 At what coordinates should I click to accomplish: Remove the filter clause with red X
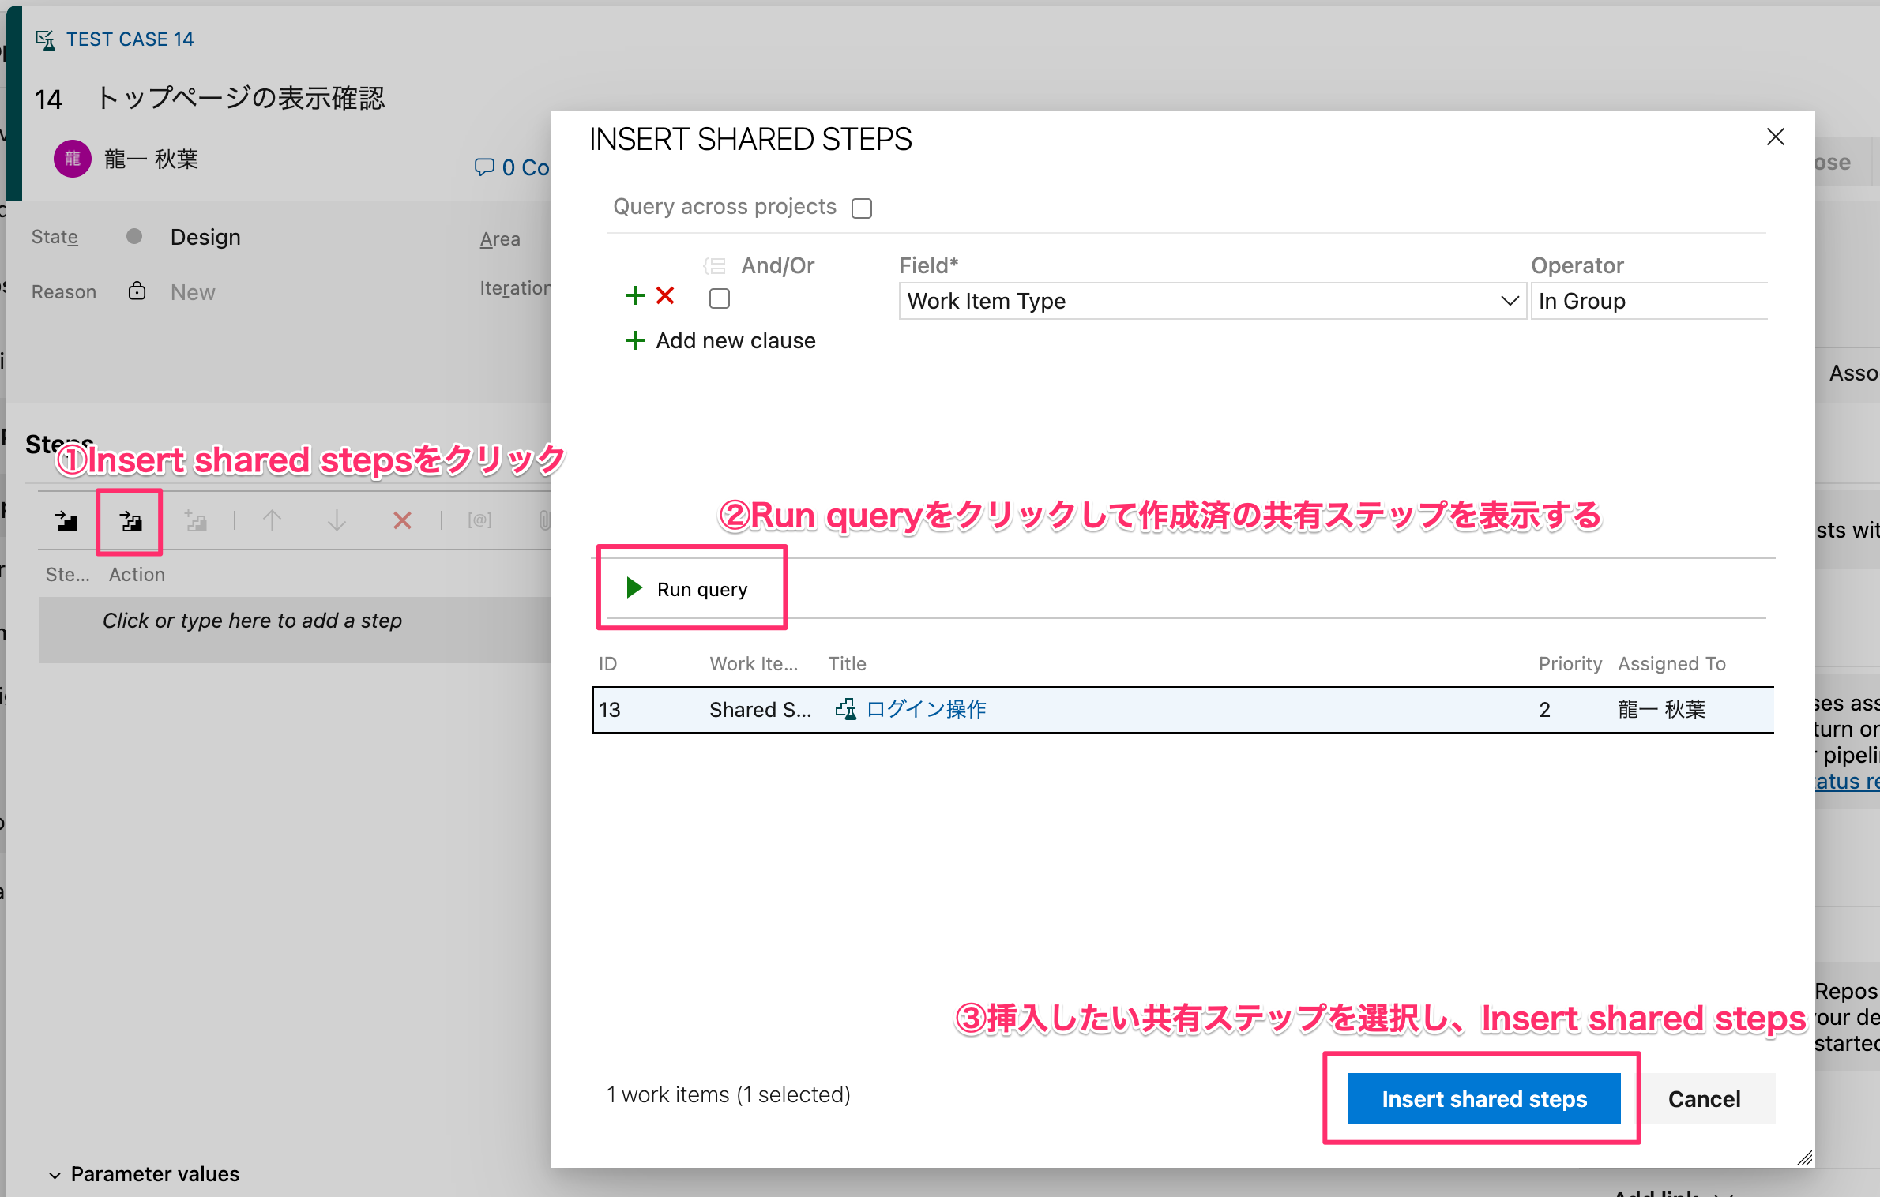(665, 296)
